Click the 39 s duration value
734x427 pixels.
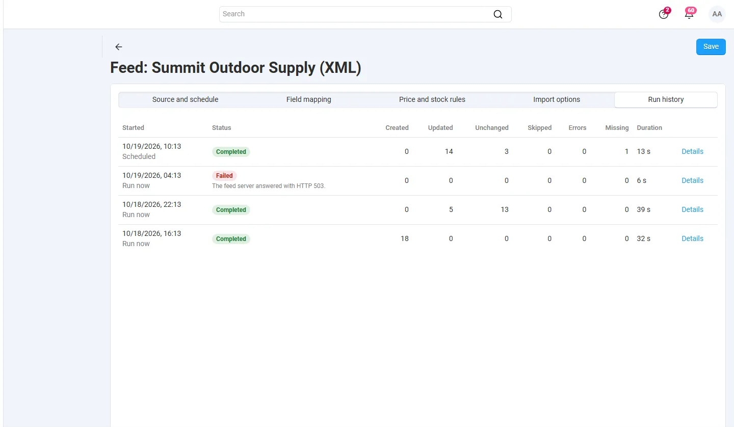click(643, 210)
